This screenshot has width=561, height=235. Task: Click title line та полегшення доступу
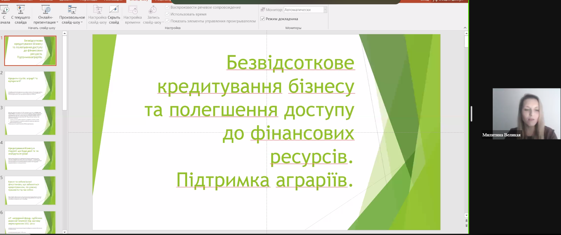[x=249, y=110]
